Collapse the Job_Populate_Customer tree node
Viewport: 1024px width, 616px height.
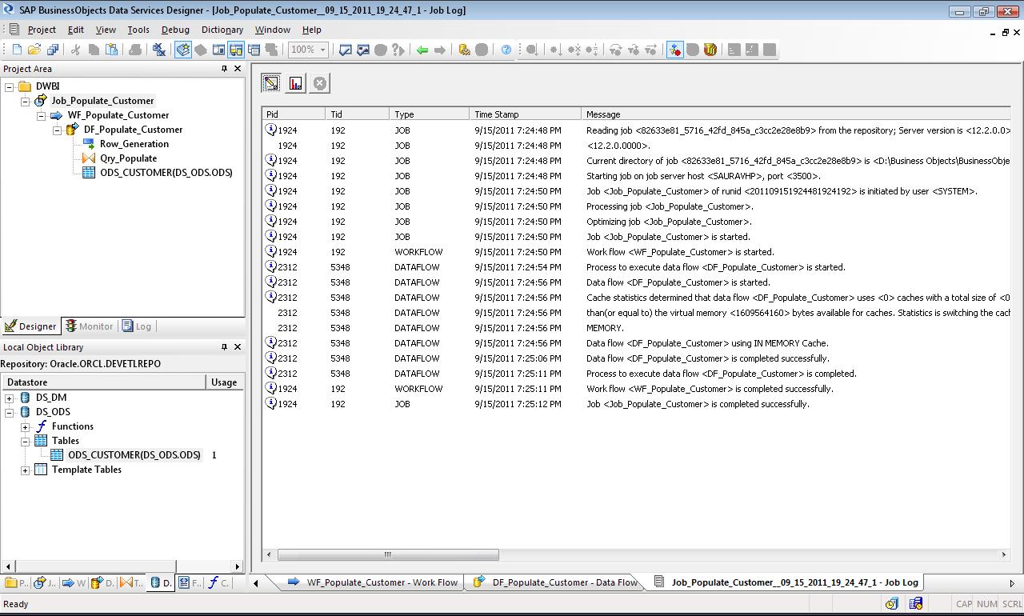click(25, 101)
